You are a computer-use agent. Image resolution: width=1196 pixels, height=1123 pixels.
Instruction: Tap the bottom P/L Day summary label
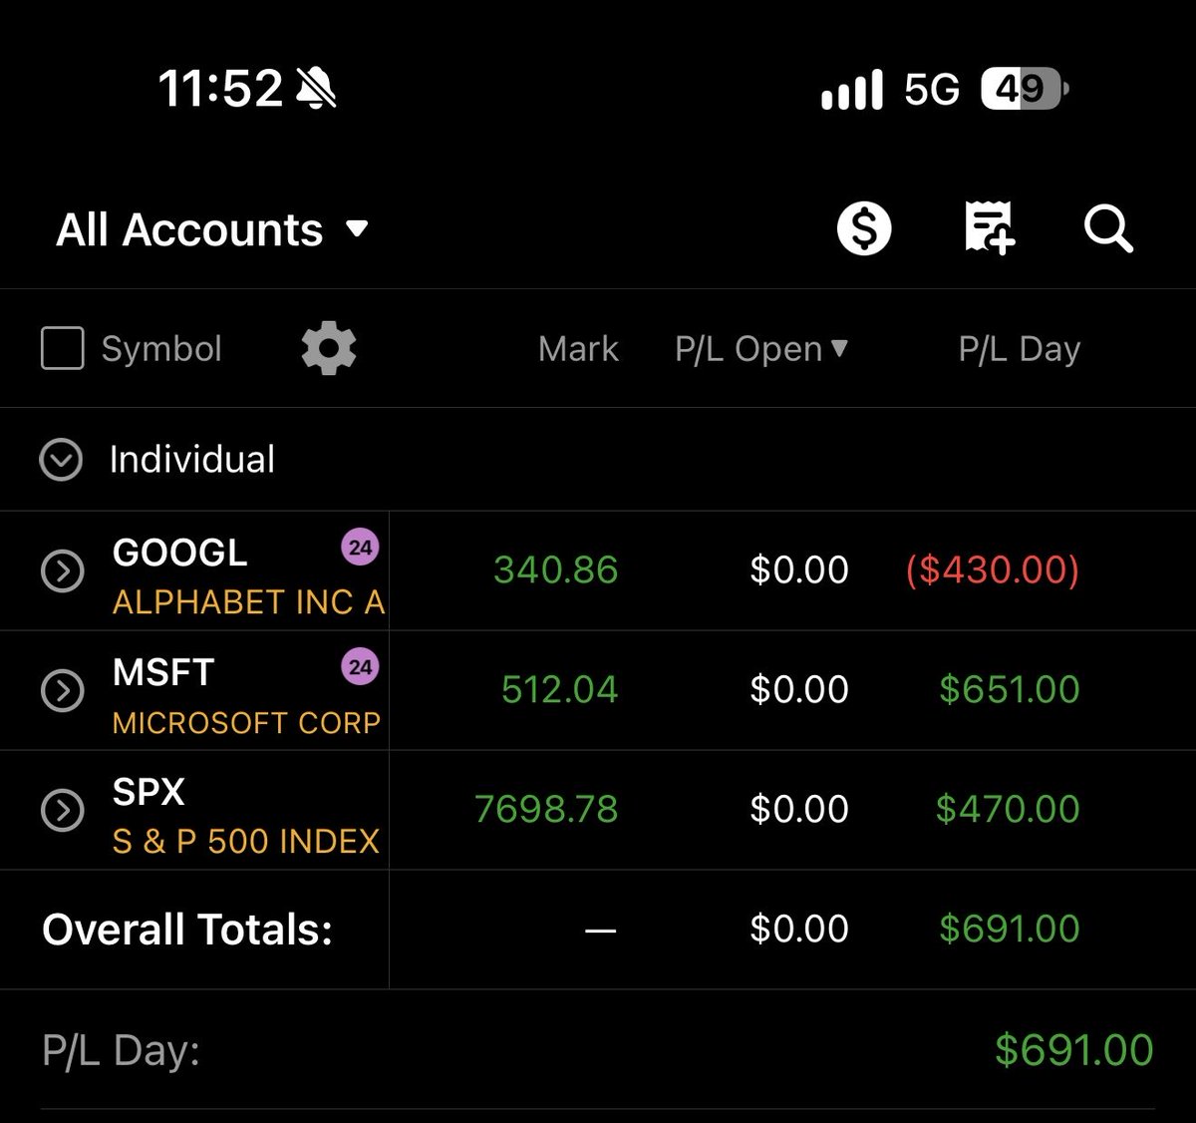click(122, 1051)
